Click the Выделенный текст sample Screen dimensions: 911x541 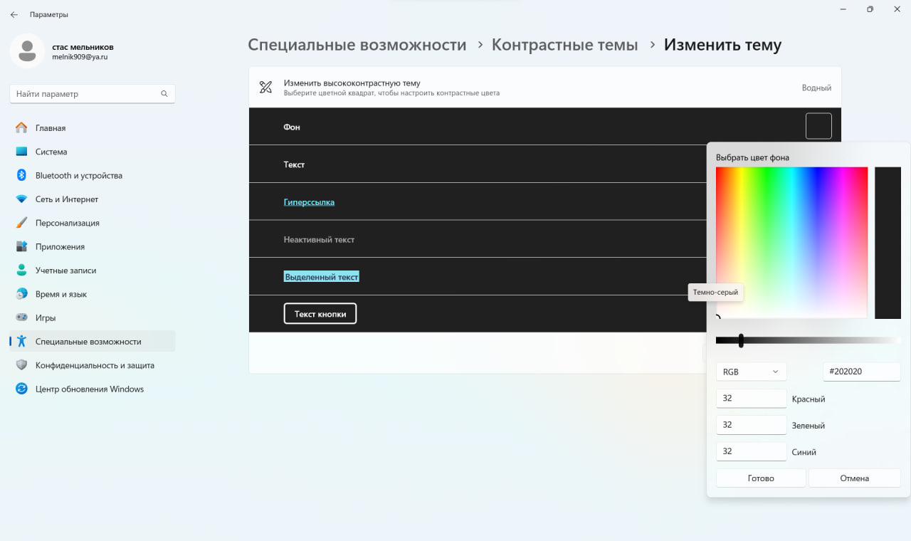pyautogui.click(x=321, y=277)
